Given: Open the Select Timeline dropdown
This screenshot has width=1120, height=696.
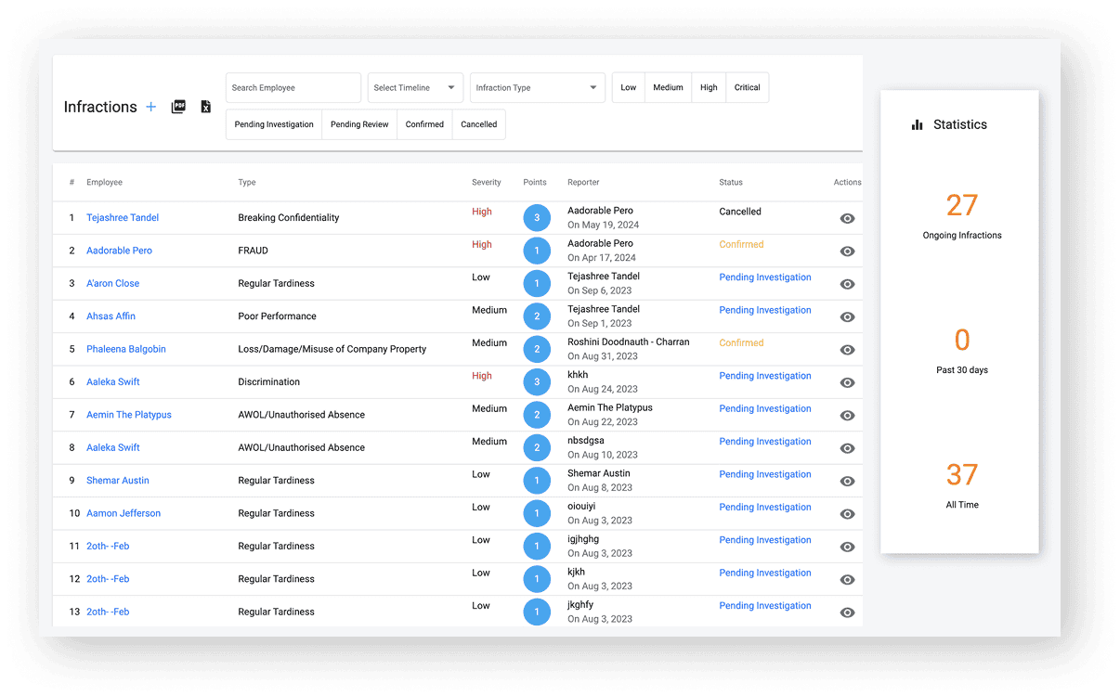Looking at the screenshot, I should 415,88.
